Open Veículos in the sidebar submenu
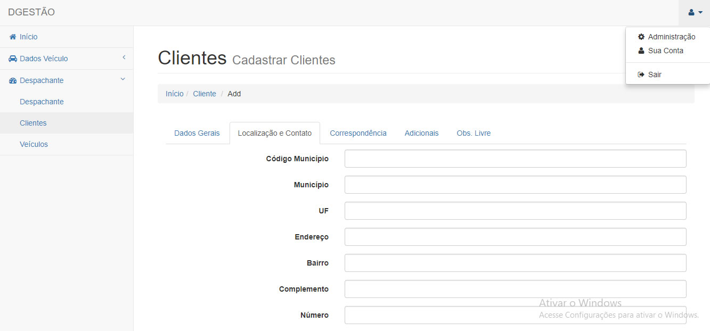The image size is (710, 331). tap(34, 145)
